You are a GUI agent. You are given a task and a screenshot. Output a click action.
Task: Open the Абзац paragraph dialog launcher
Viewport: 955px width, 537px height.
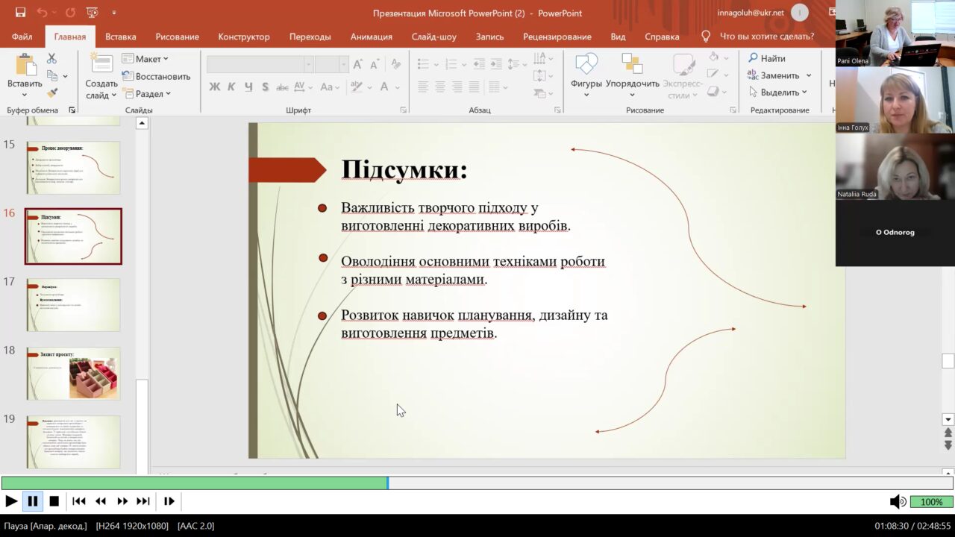pyautogui.click(x=557, y=110)
